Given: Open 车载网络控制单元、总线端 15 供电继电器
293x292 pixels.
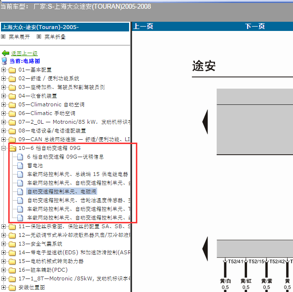Looking at the screenshot, I should point(77,175).
